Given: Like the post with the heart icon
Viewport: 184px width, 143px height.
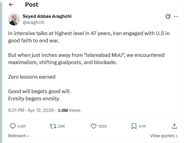Looking at the screenshot, I should (94, 126).
